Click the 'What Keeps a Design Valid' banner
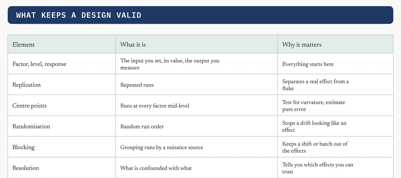 (200, 15)
